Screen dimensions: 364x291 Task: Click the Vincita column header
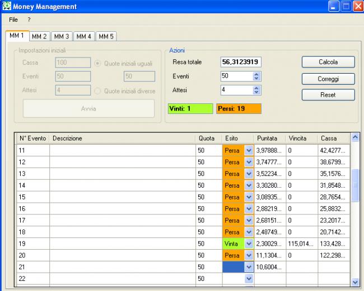302,139
